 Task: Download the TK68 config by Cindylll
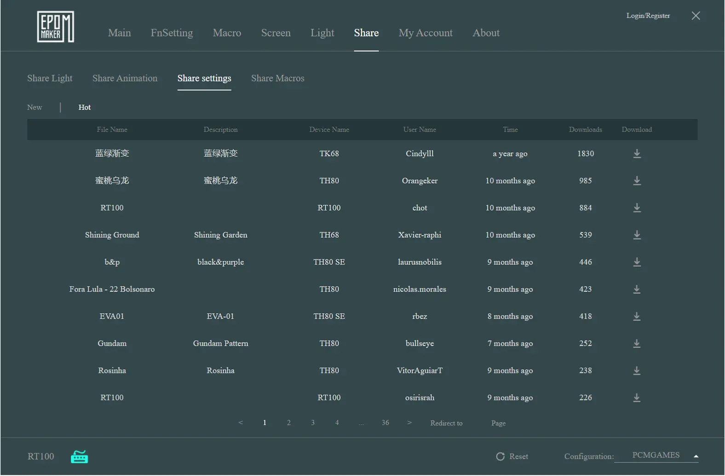637,154
